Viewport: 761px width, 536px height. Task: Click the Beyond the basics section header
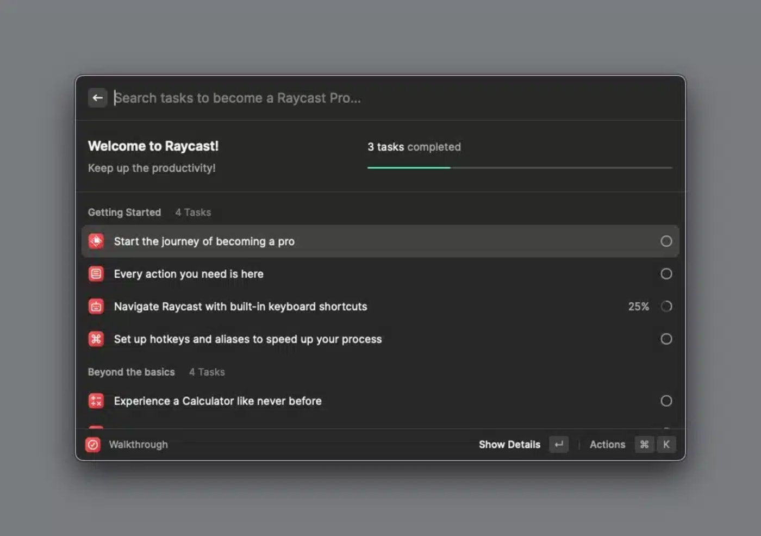tap(132, 372)
